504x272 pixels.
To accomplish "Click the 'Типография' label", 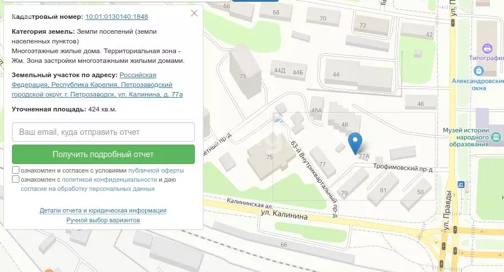I will [486, 58].
